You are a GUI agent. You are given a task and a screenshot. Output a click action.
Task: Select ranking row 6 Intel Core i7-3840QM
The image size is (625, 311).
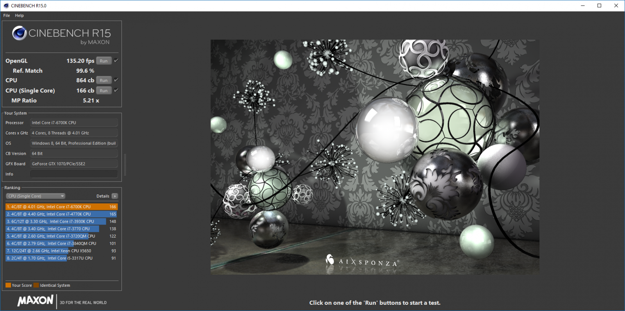pos(62,243)
